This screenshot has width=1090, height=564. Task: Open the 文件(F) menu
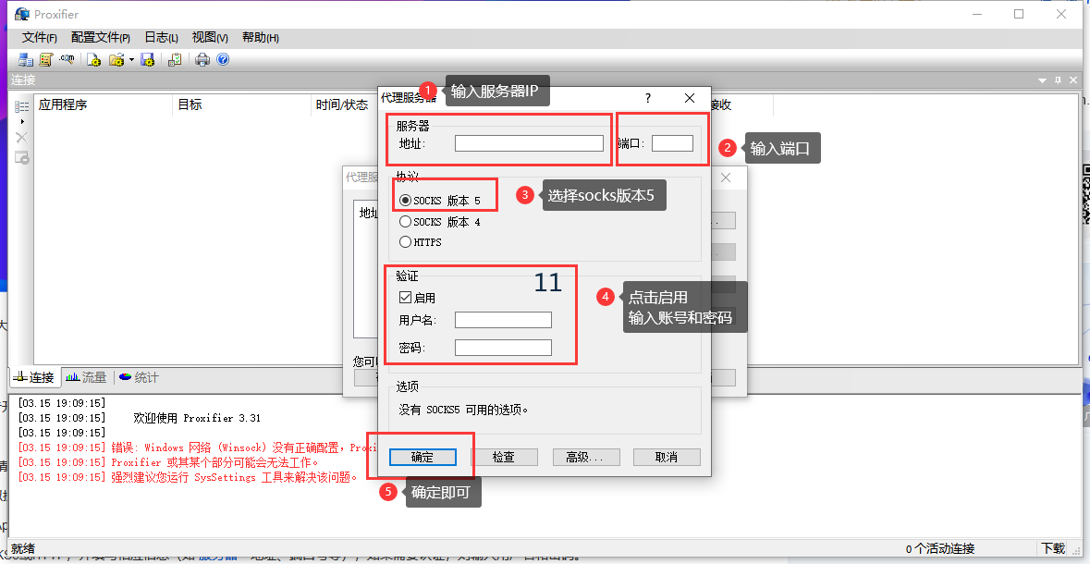point(40,38)
